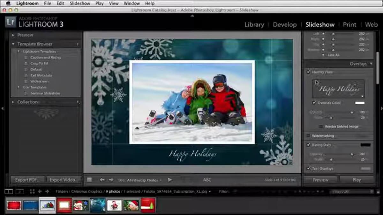Click the Identity Plate Opacity slider handle
This screenshot has width=383, height=215.
click(352, 112)
